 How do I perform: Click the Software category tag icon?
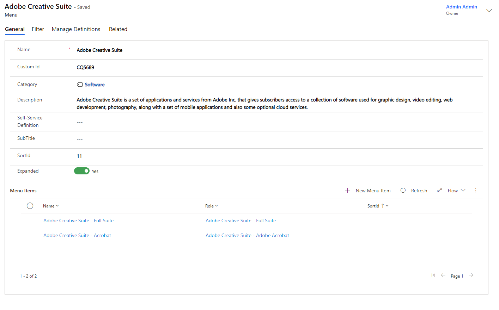click(80, 85)
